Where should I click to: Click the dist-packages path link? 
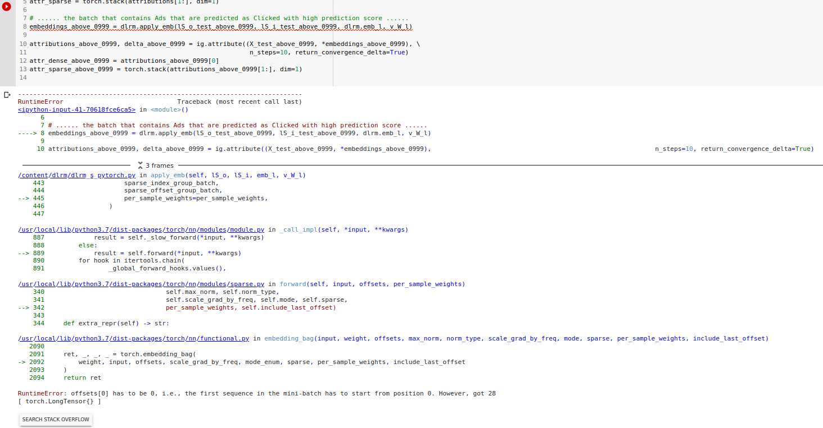tap(137, 229)
